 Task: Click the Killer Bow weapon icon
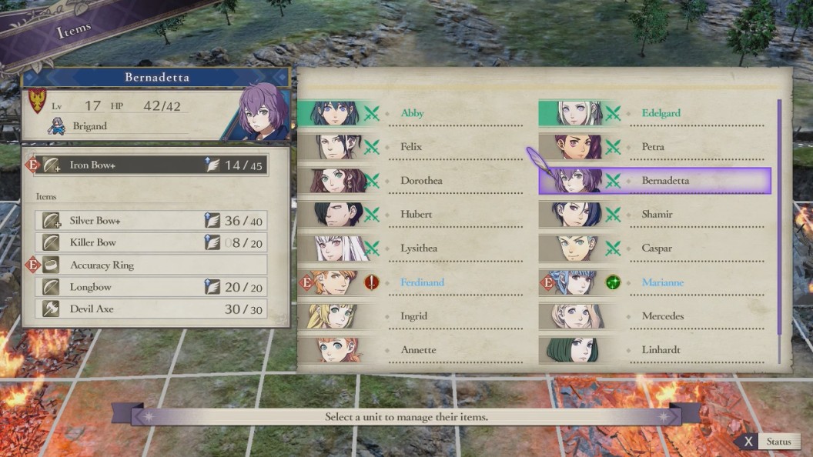pos(51,242)
